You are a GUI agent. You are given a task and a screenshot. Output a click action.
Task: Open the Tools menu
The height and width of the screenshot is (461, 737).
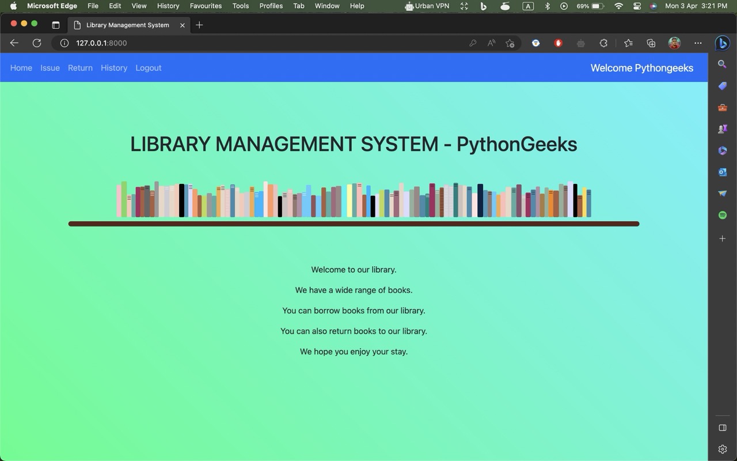point(241,6)
